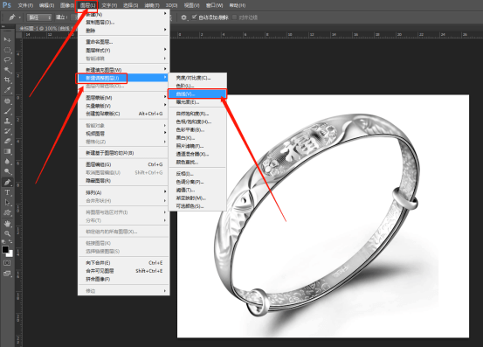Select the Hand tool
Image resolution: width=483 pixels, height=347 pixels.
(7, 223)
